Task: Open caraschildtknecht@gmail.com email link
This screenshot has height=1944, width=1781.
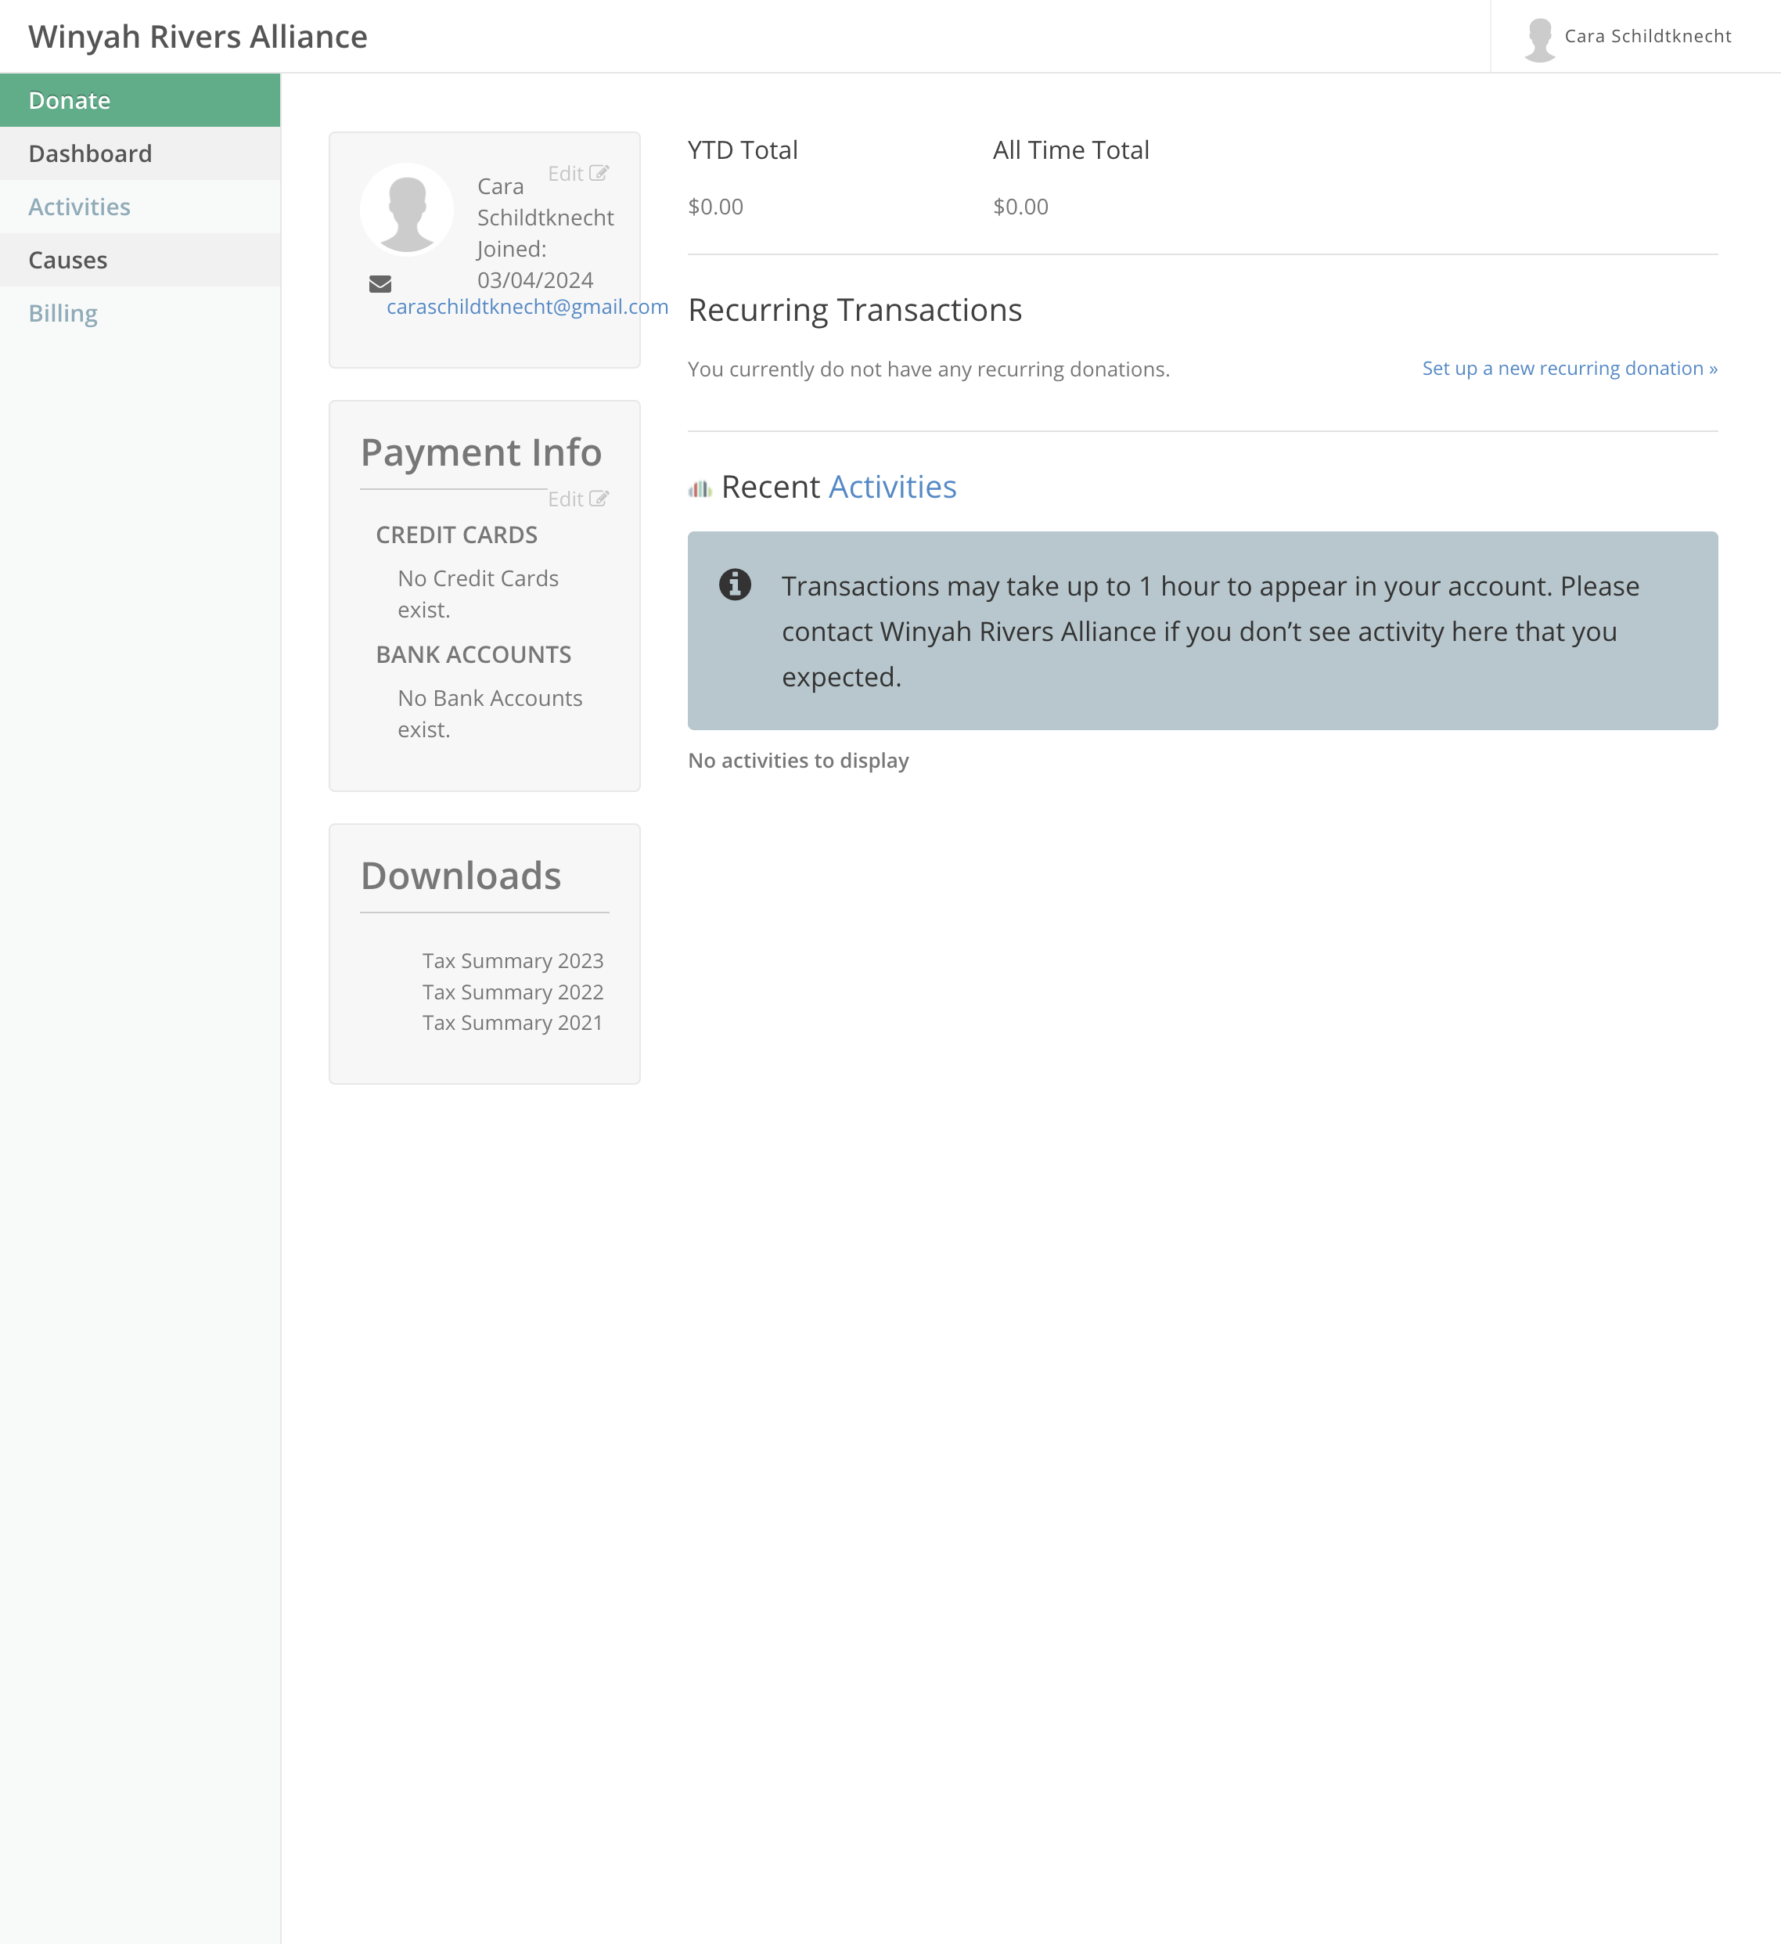Action: point(527,307)
